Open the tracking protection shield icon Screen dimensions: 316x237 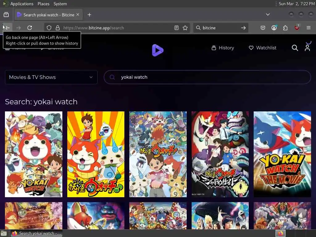tap(49, 28)
